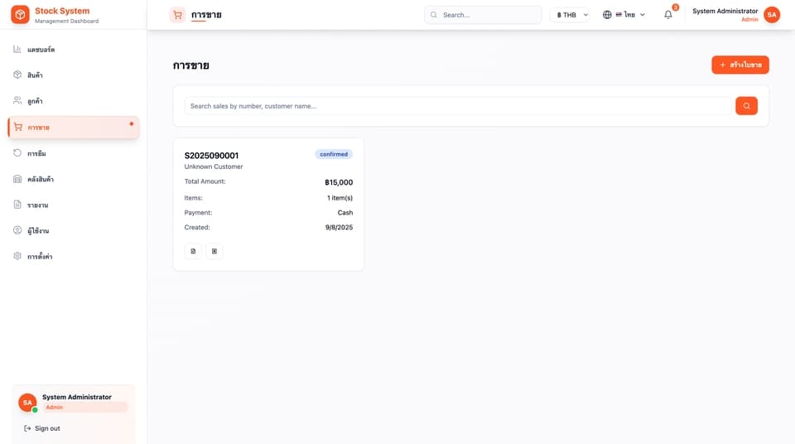Open the ลูกค้า customers section
Screen dimensions: 795x444
74,101
